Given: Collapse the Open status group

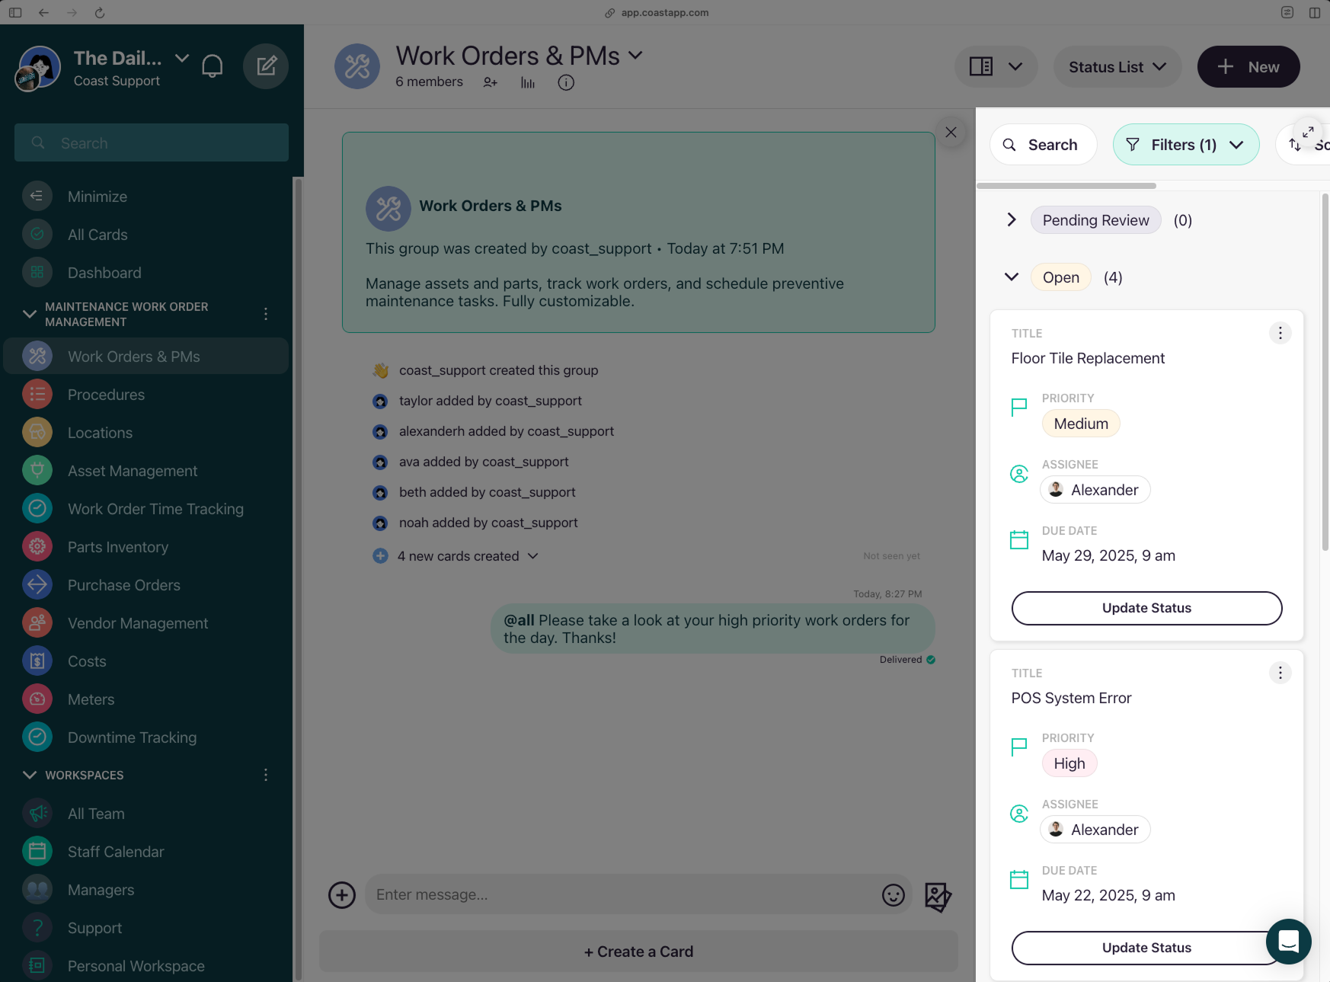Looking at the screenshot, I should tap(1012, 277).
